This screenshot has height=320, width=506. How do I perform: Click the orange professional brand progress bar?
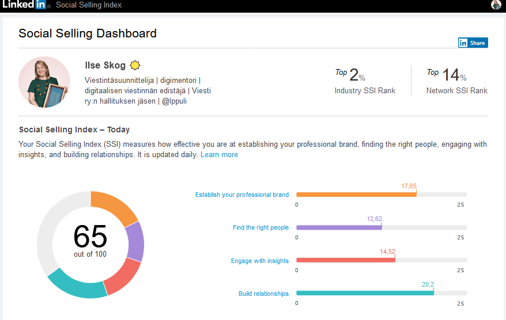point(356,195)
